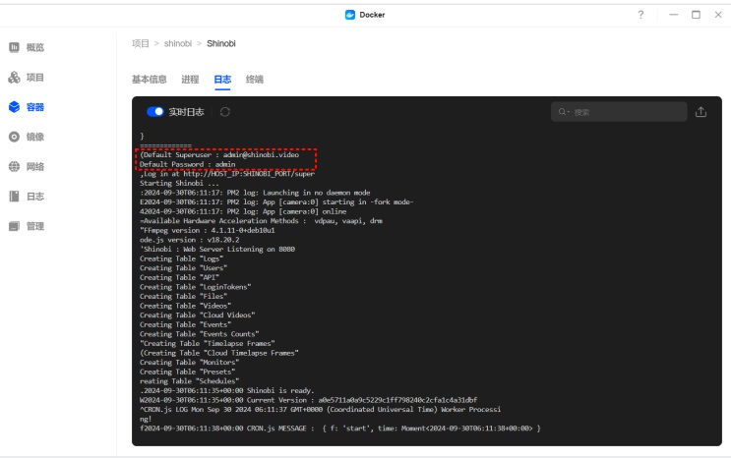
Task: Click the "Shinobi is ready." log line
Action: coord(227,390)
